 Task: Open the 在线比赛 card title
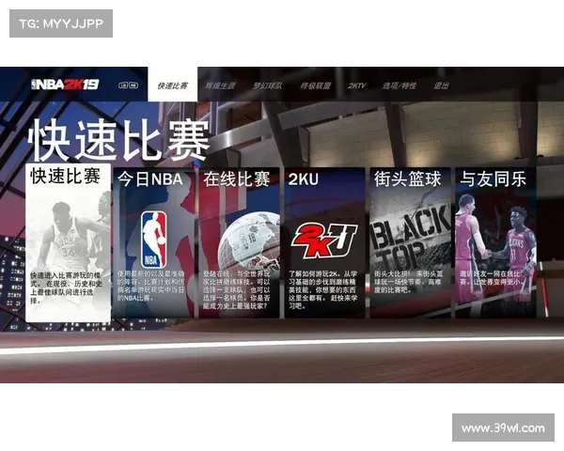click(236, 179)
